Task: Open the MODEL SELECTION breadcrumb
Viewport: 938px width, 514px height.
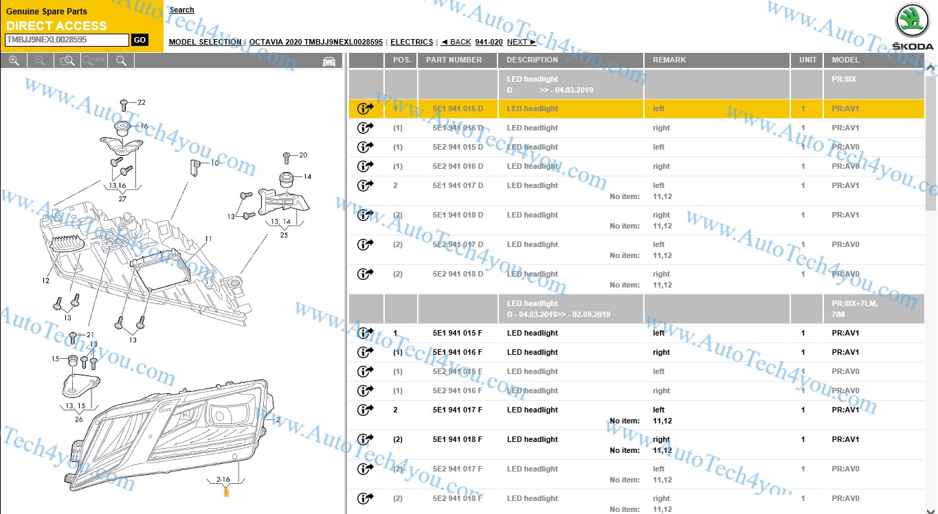Action: click(205, 42)
